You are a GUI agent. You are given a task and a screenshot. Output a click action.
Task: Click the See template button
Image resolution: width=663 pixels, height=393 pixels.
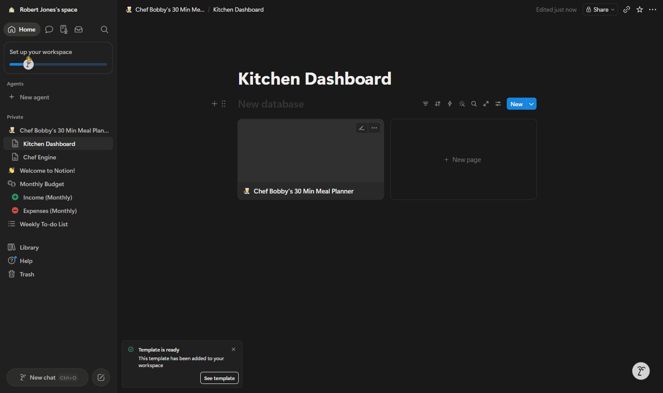[x=219, y=378]
